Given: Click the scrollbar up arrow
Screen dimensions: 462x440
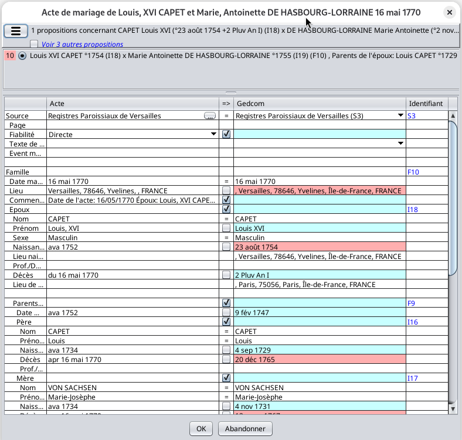Looking at the screenshot, I should 453,115.
